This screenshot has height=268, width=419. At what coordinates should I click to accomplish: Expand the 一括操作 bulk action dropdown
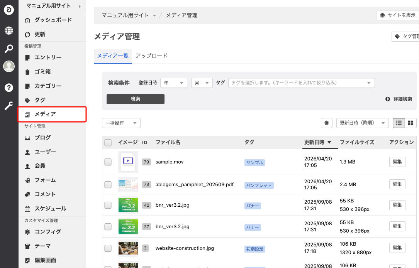121,123
